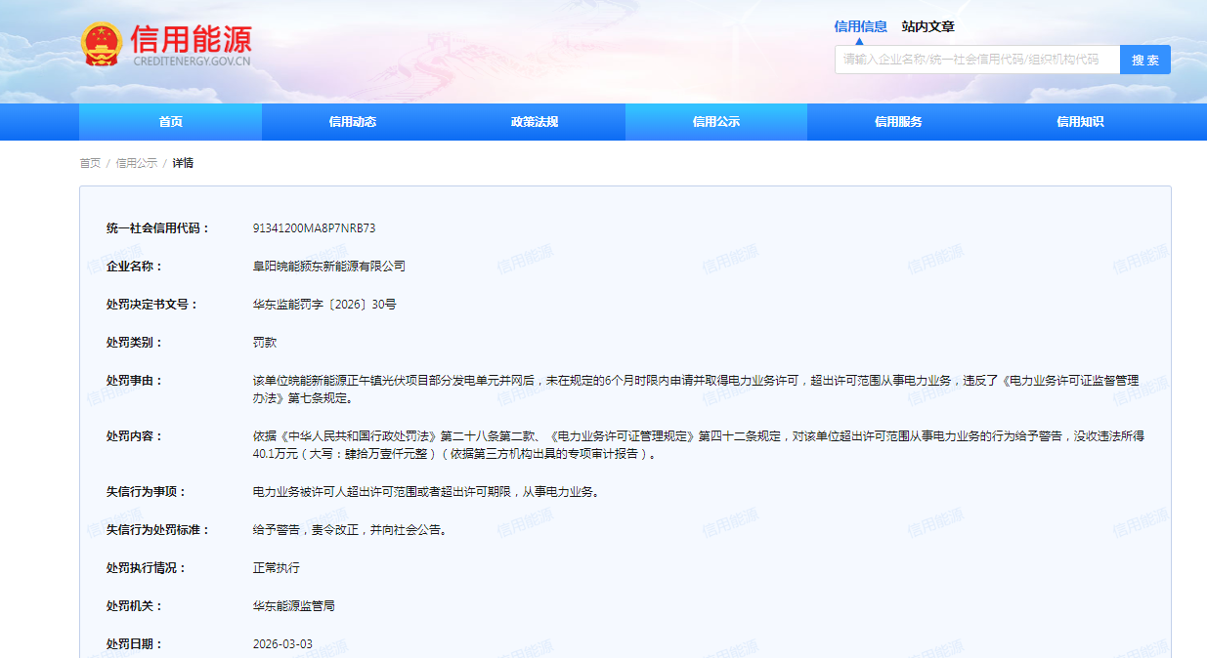Go to 政策法规 navigation item

pos(535,122)
